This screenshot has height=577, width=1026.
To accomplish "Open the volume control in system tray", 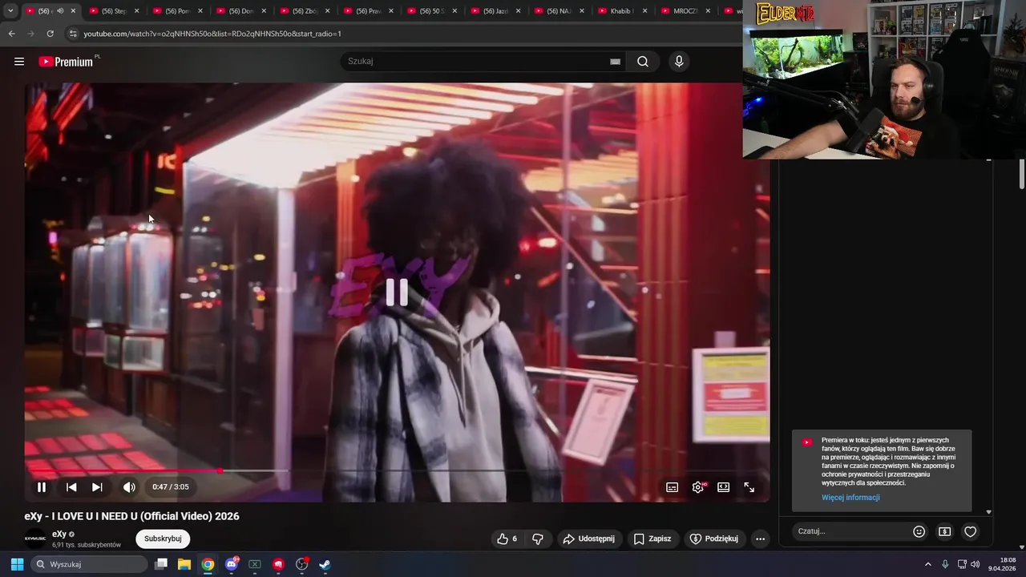I will pyautogui.click(x=976, y=564).
